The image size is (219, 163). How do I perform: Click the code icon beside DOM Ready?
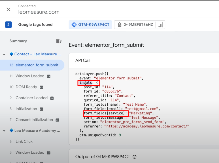click(x=41, y=87)
